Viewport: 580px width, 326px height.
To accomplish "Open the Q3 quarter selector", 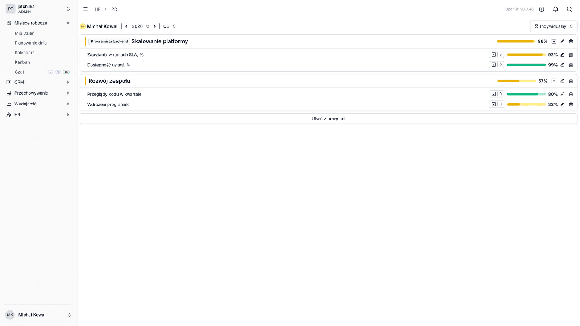I will tap(169, 26).
